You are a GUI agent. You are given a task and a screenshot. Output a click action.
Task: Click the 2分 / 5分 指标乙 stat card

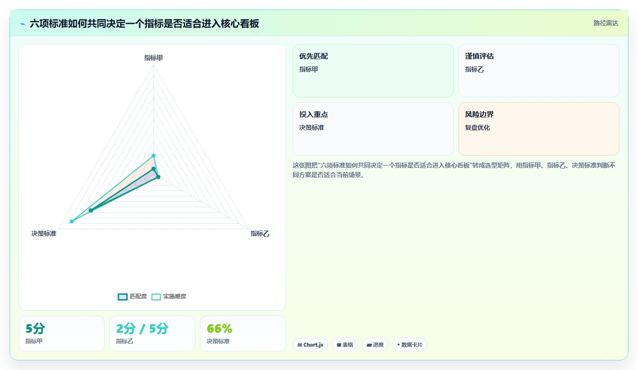point(152,333)
